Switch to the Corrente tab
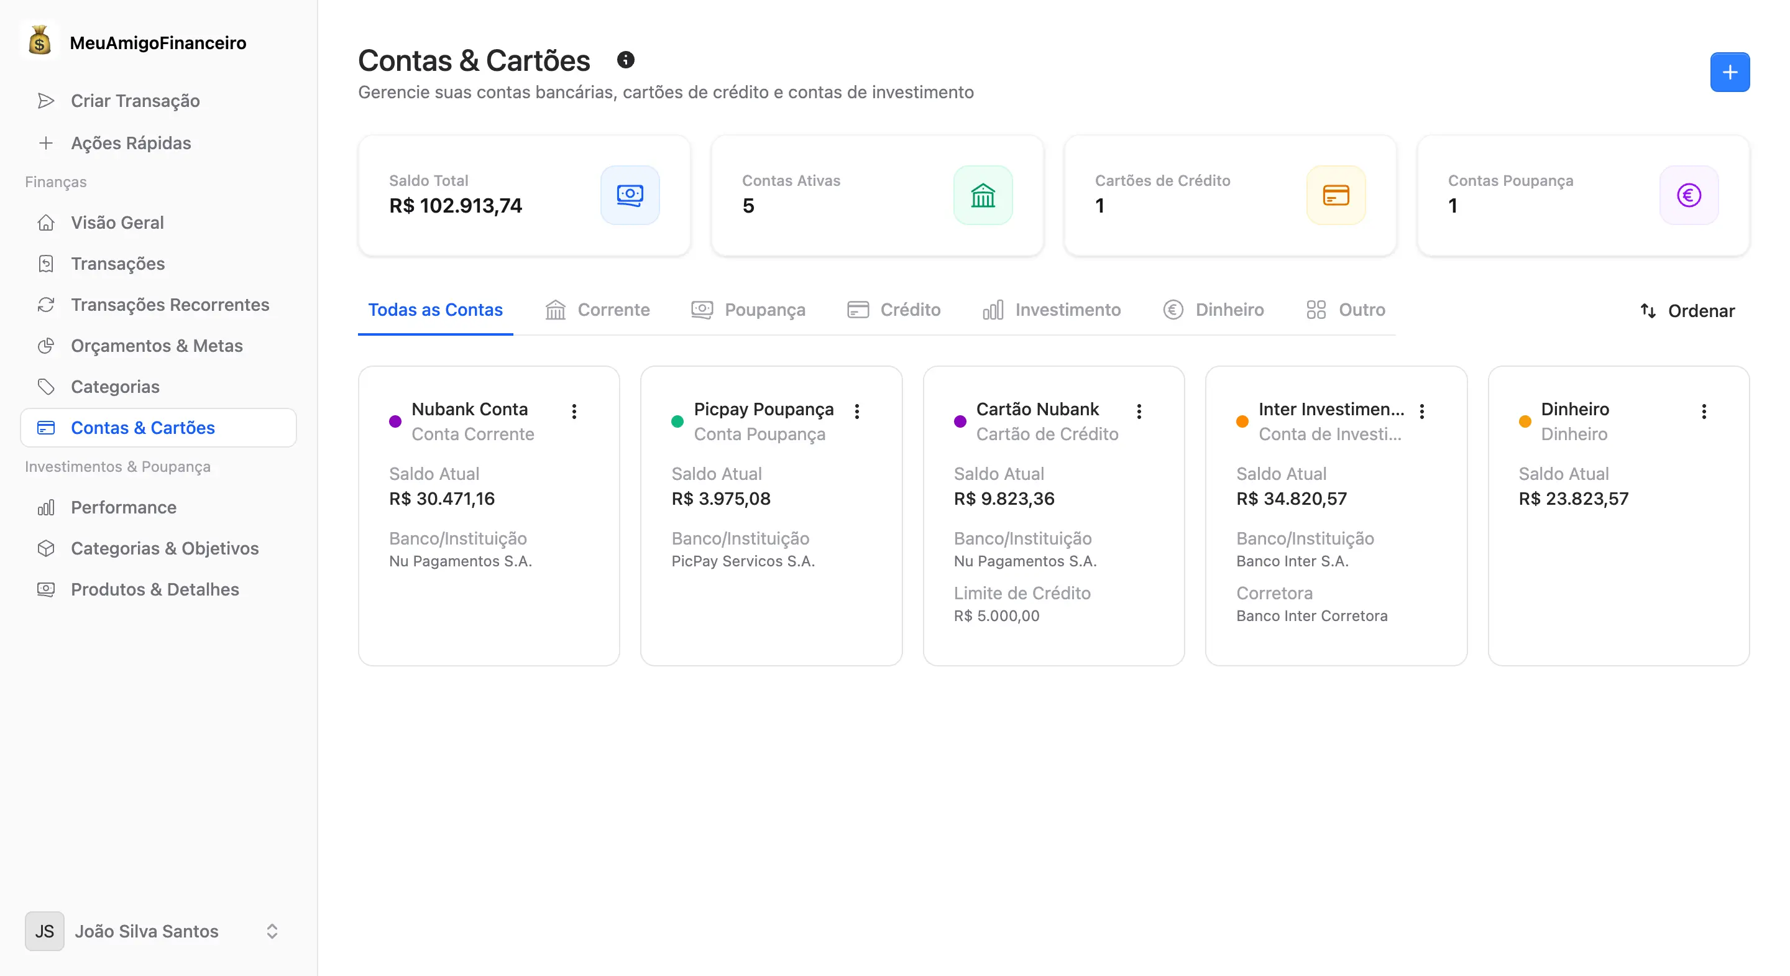The height and width of the screenshot is (976, 1790). point(597,310)
